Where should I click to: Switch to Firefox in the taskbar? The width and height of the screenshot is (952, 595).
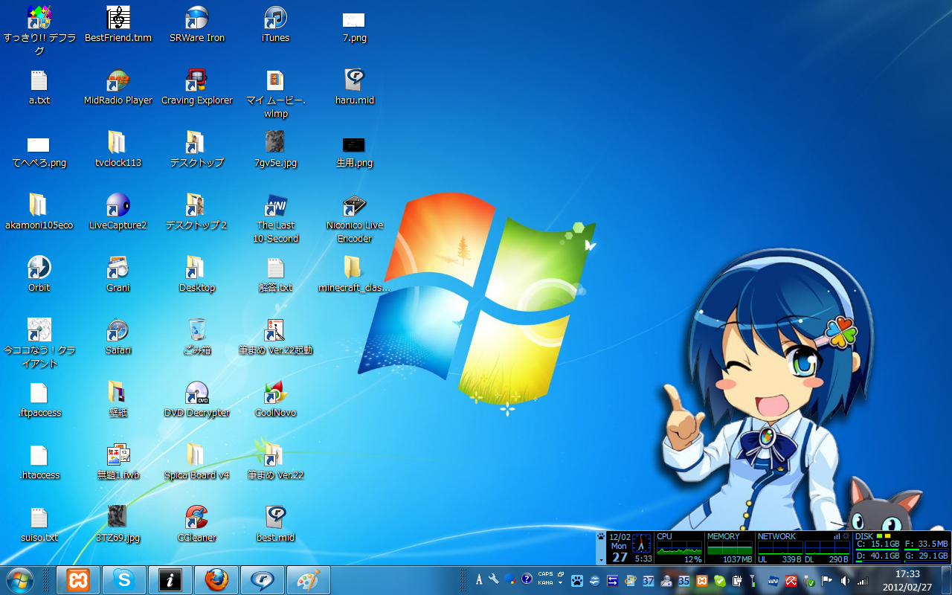[216, 580]
